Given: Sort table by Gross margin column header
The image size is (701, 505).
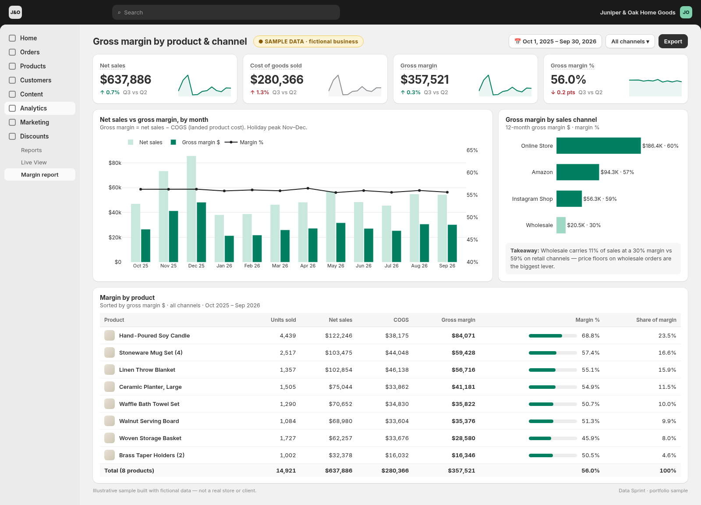Looking at the screenshot, I should click(x=458, y=320).
